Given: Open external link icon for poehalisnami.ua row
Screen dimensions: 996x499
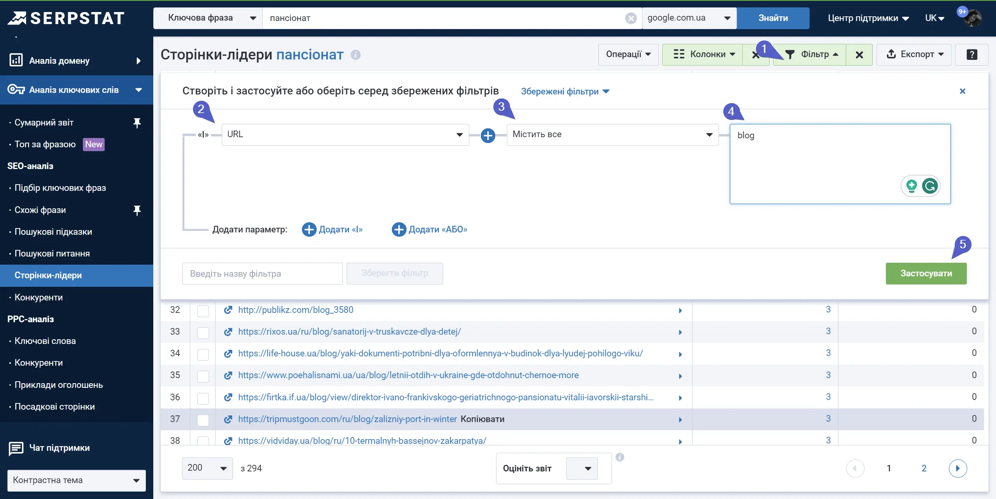Looking at the screenshot, I should coord(228,375).
